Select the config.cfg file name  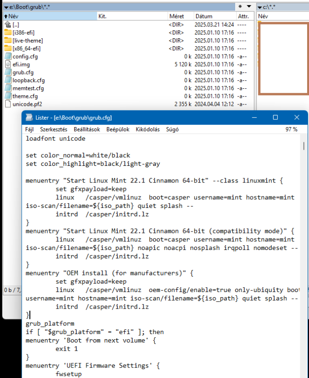click(25, 57)
